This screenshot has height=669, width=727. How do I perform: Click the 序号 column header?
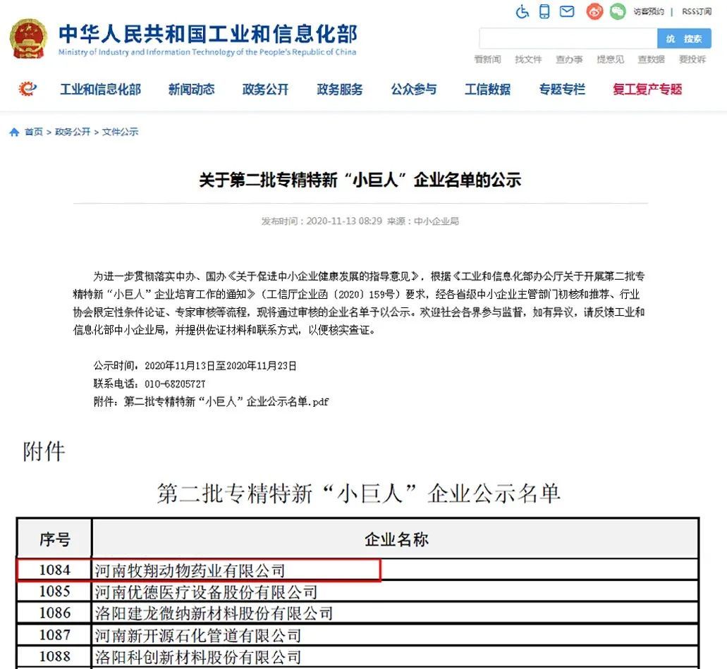(55, 539)
